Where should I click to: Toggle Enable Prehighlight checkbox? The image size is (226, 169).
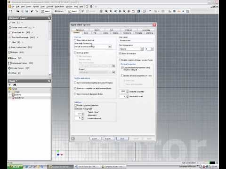[76, 108]
